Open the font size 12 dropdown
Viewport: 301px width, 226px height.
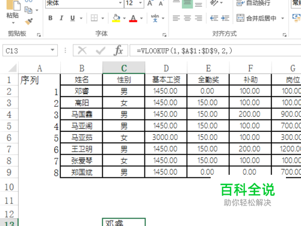click(x=140, y=3)
